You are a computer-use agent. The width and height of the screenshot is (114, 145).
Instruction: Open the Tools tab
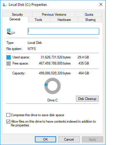pos(38,20)
